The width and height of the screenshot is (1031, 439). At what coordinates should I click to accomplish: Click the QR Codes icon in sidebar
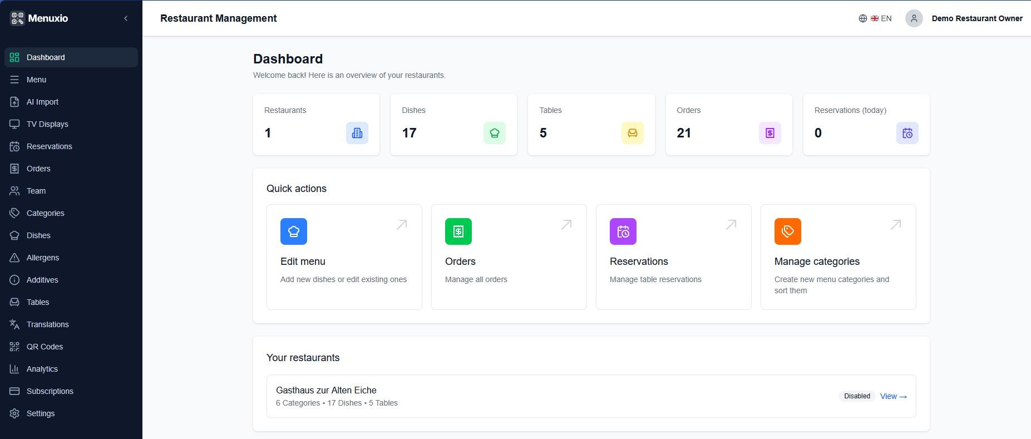point(14,347)
